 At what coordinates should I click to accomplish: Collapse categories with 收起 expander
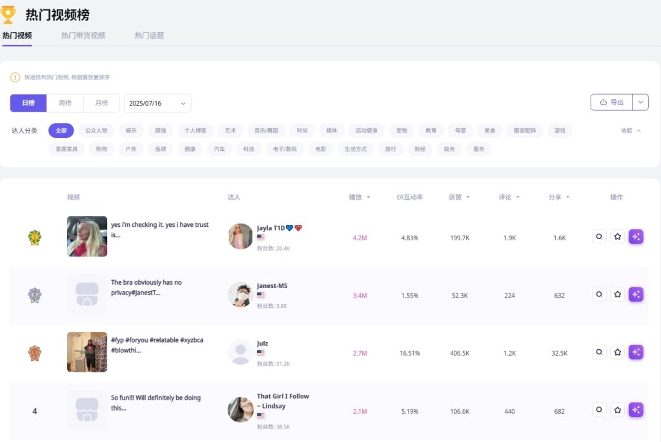(x=631, y=131)
